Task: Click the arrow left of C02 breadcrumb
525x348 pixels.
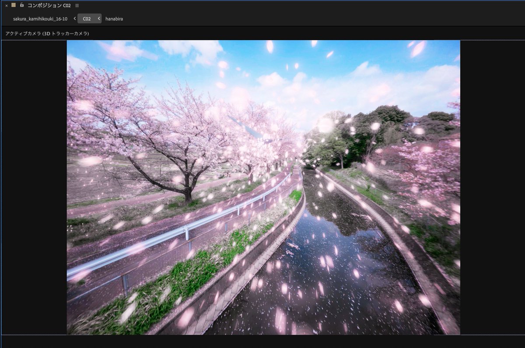Action: (x=75, y=19)
